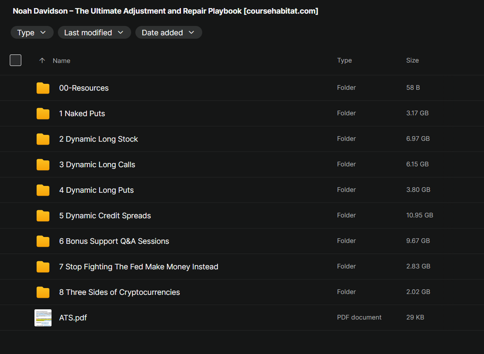Click the Type column header

[344, 60]
